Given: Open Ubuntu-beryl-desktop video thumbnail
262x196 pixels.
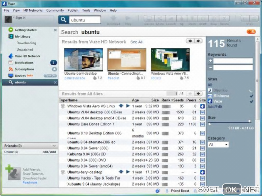Looking at the screenshot, I should pos(83,60).
